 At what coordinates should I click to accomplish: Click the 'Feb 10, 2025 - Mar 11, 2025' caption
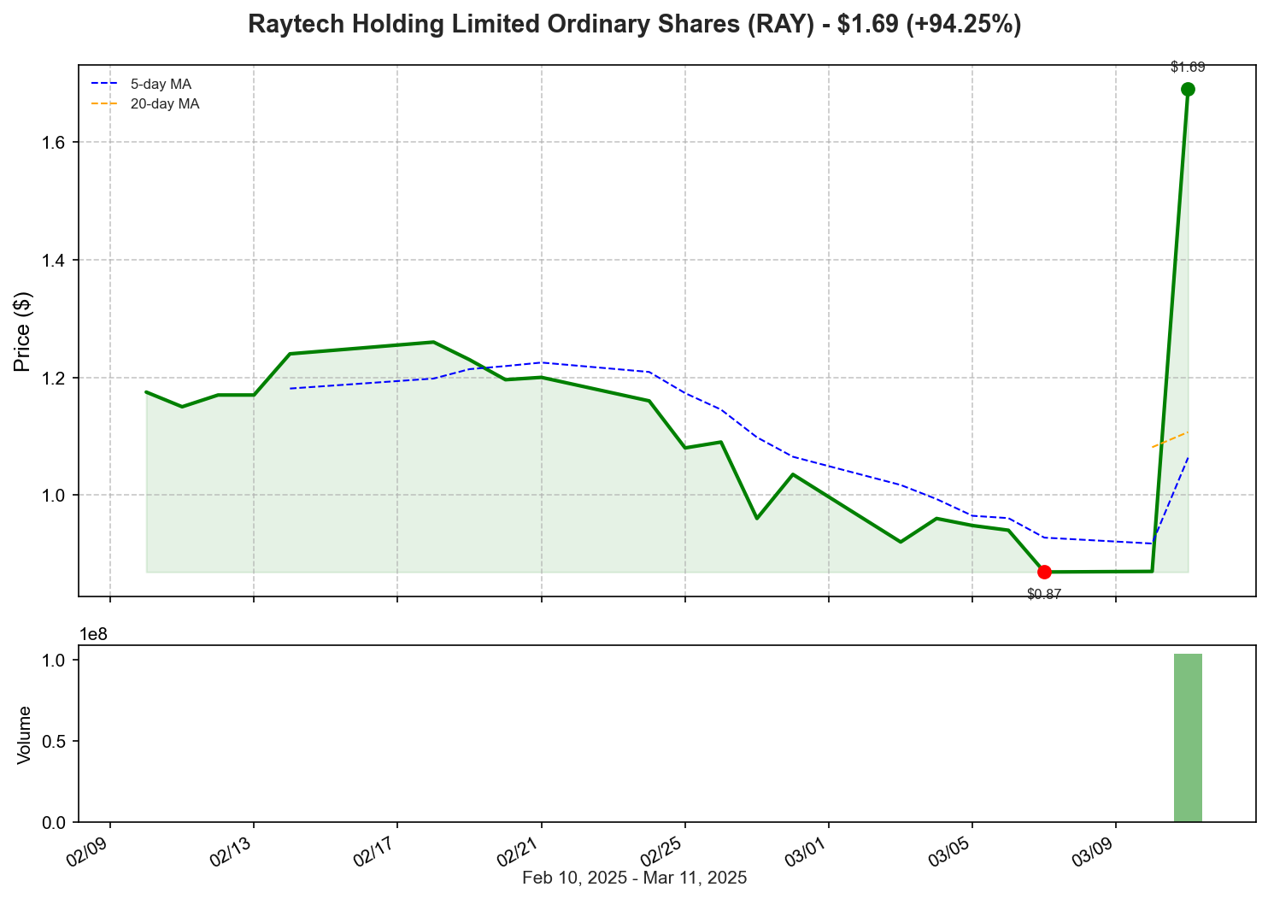634,878
